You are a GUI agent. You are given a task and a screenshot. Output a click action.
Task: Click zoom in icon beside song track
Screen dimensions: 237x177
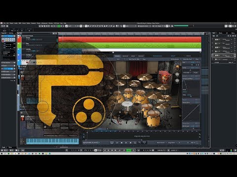point(199,134)
